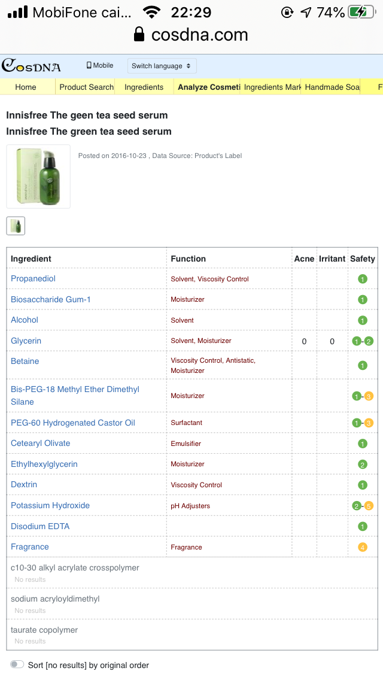Click the safety badge for Ethylhexylglycerin
The image size is (383, 680).
362,465
